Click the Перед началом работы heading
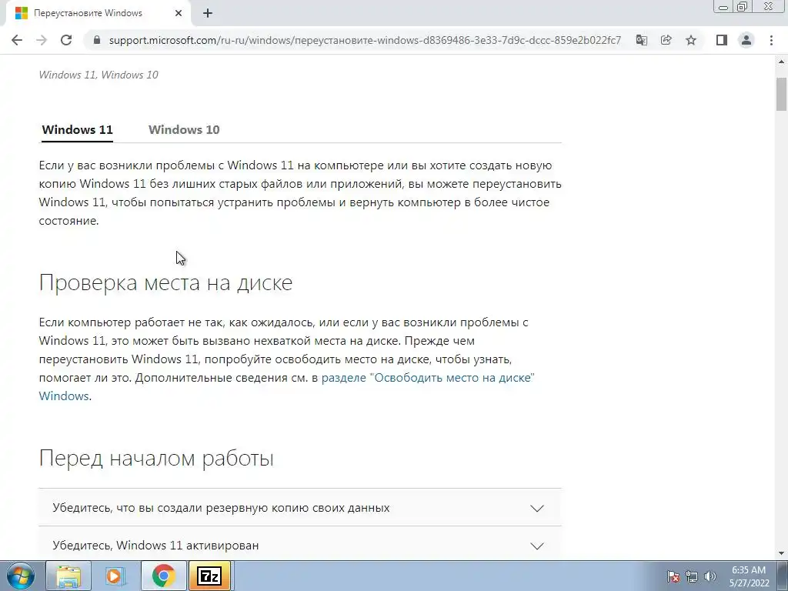788x591 pixels. (156, 459)
